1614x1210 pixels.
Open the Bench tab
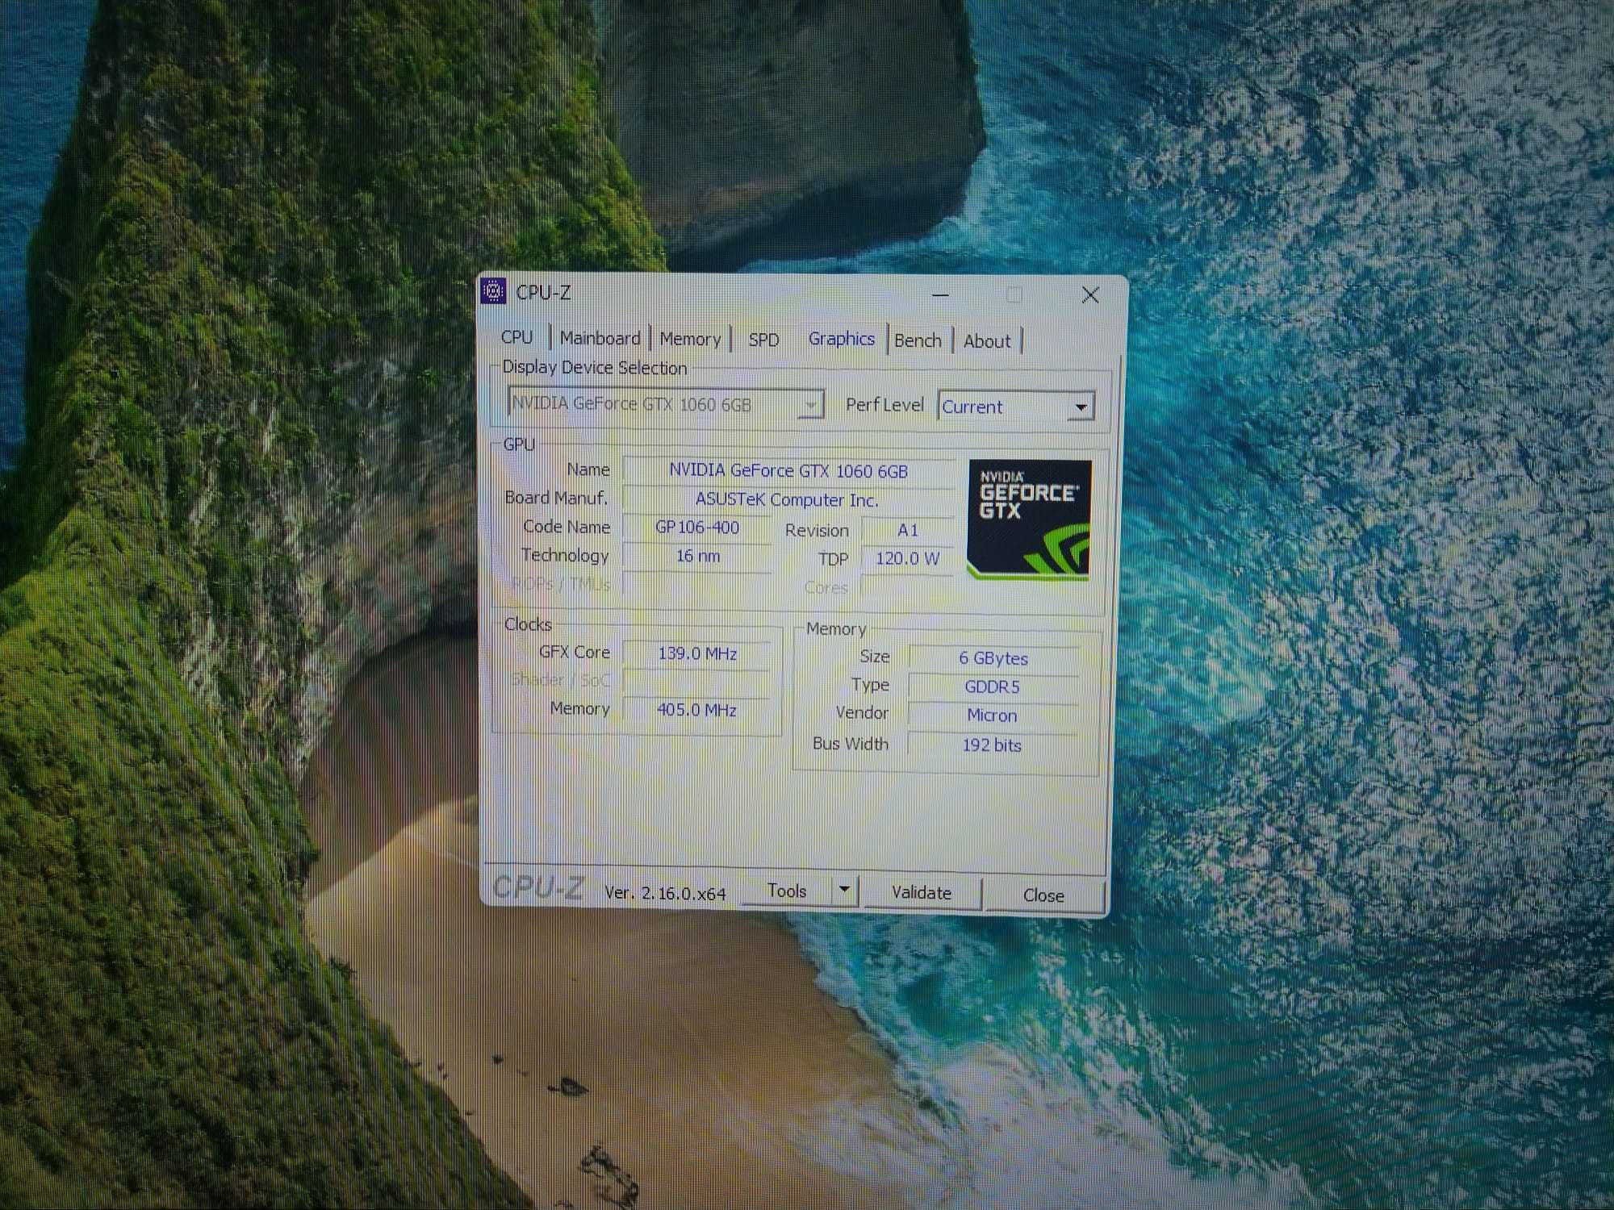point(918,341)
